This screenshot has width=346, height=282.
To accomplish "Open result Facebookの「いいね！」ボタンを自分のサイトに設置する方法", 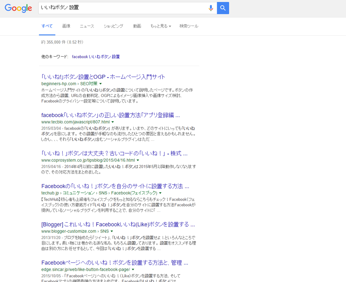I will (115, 186).
